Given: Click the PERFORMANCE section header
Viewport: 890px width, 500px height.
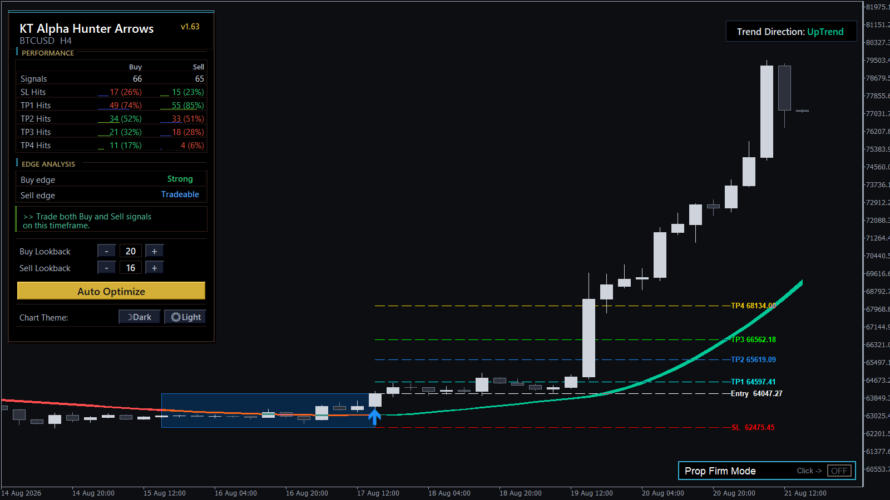Looking at the screenshot, I should click(x=48, y=53).
